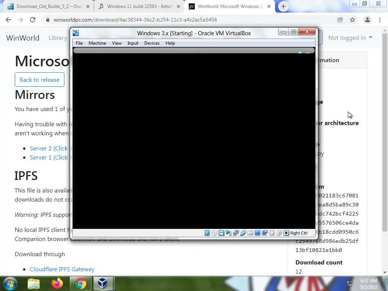Screen dimensions: 388x291
Task: Reload the WinWorld page
Action: point(33,20)
